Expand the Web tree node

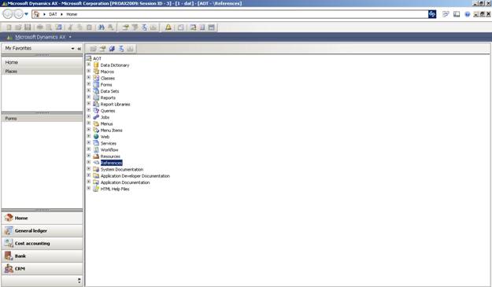(88, 136)
